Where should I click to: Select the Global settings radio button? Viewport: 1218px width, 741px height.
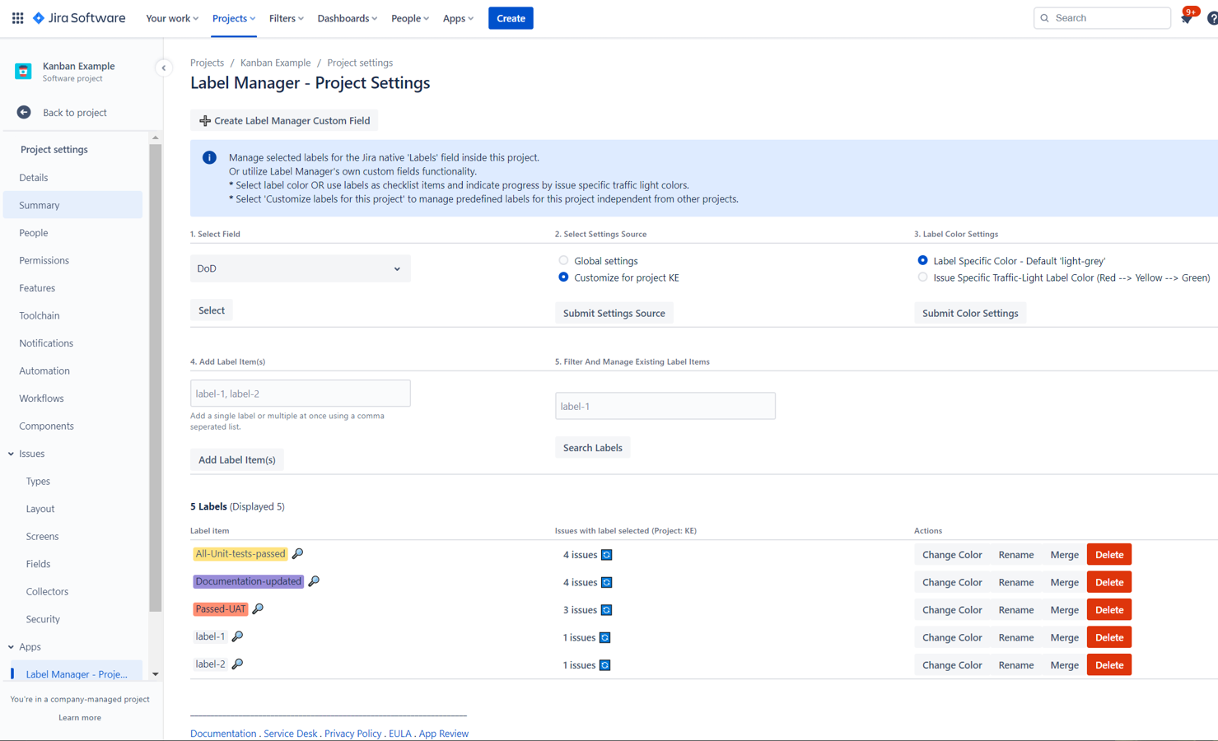(x=563, y=261)
